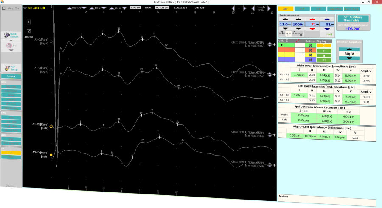This screenshot has width=382, height=208.
Task: Open the Quick Report tool
Action: [11, 35]
